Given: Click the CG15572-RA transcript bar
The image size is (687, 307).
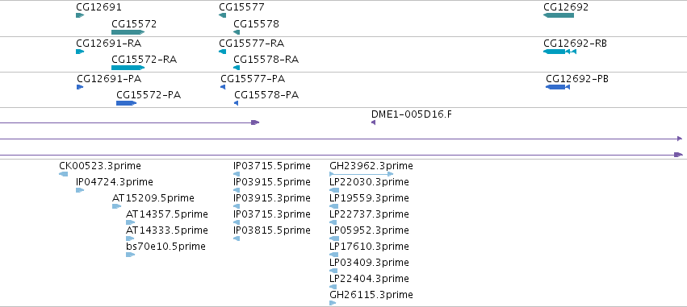Looking at the screenshot, I should [128, 68].
